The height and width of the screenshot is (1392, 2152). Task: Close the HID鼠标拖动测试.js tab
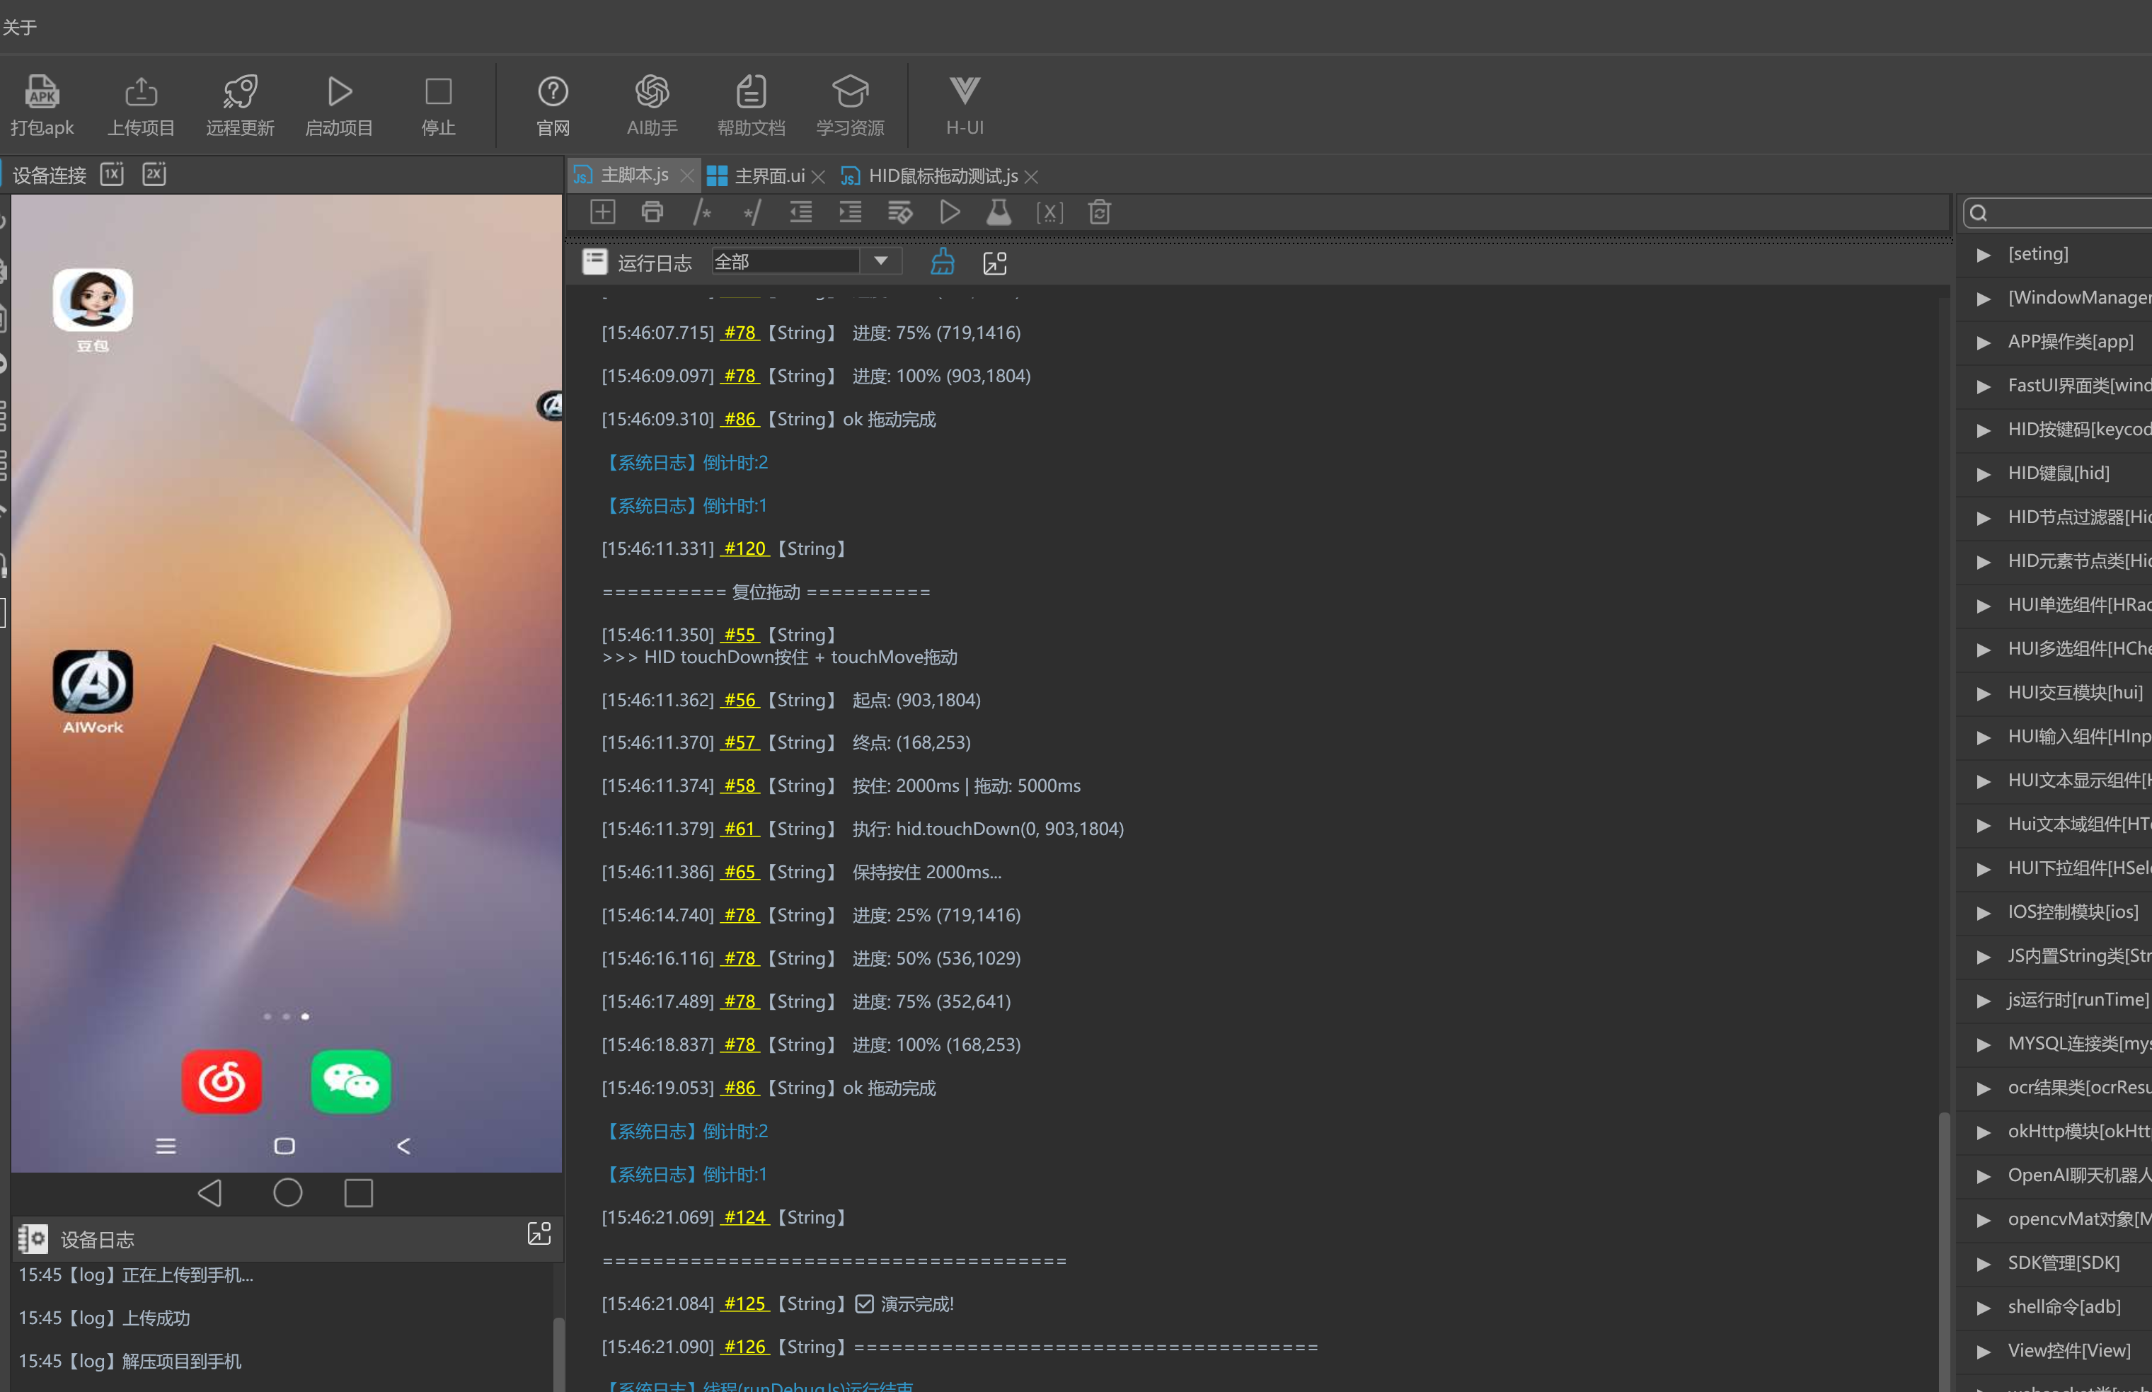click(x=1031, y=176)
